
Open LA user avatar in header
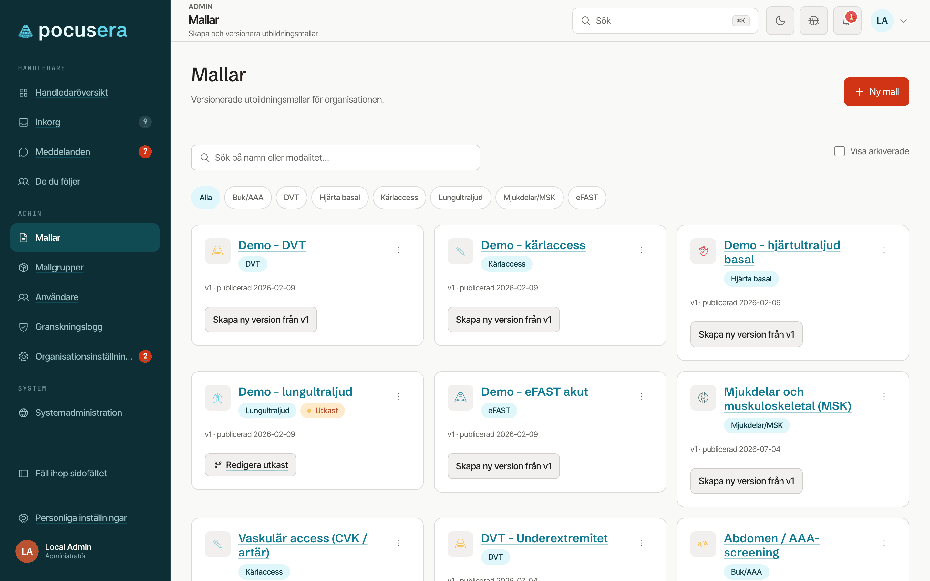click(882, 21)
